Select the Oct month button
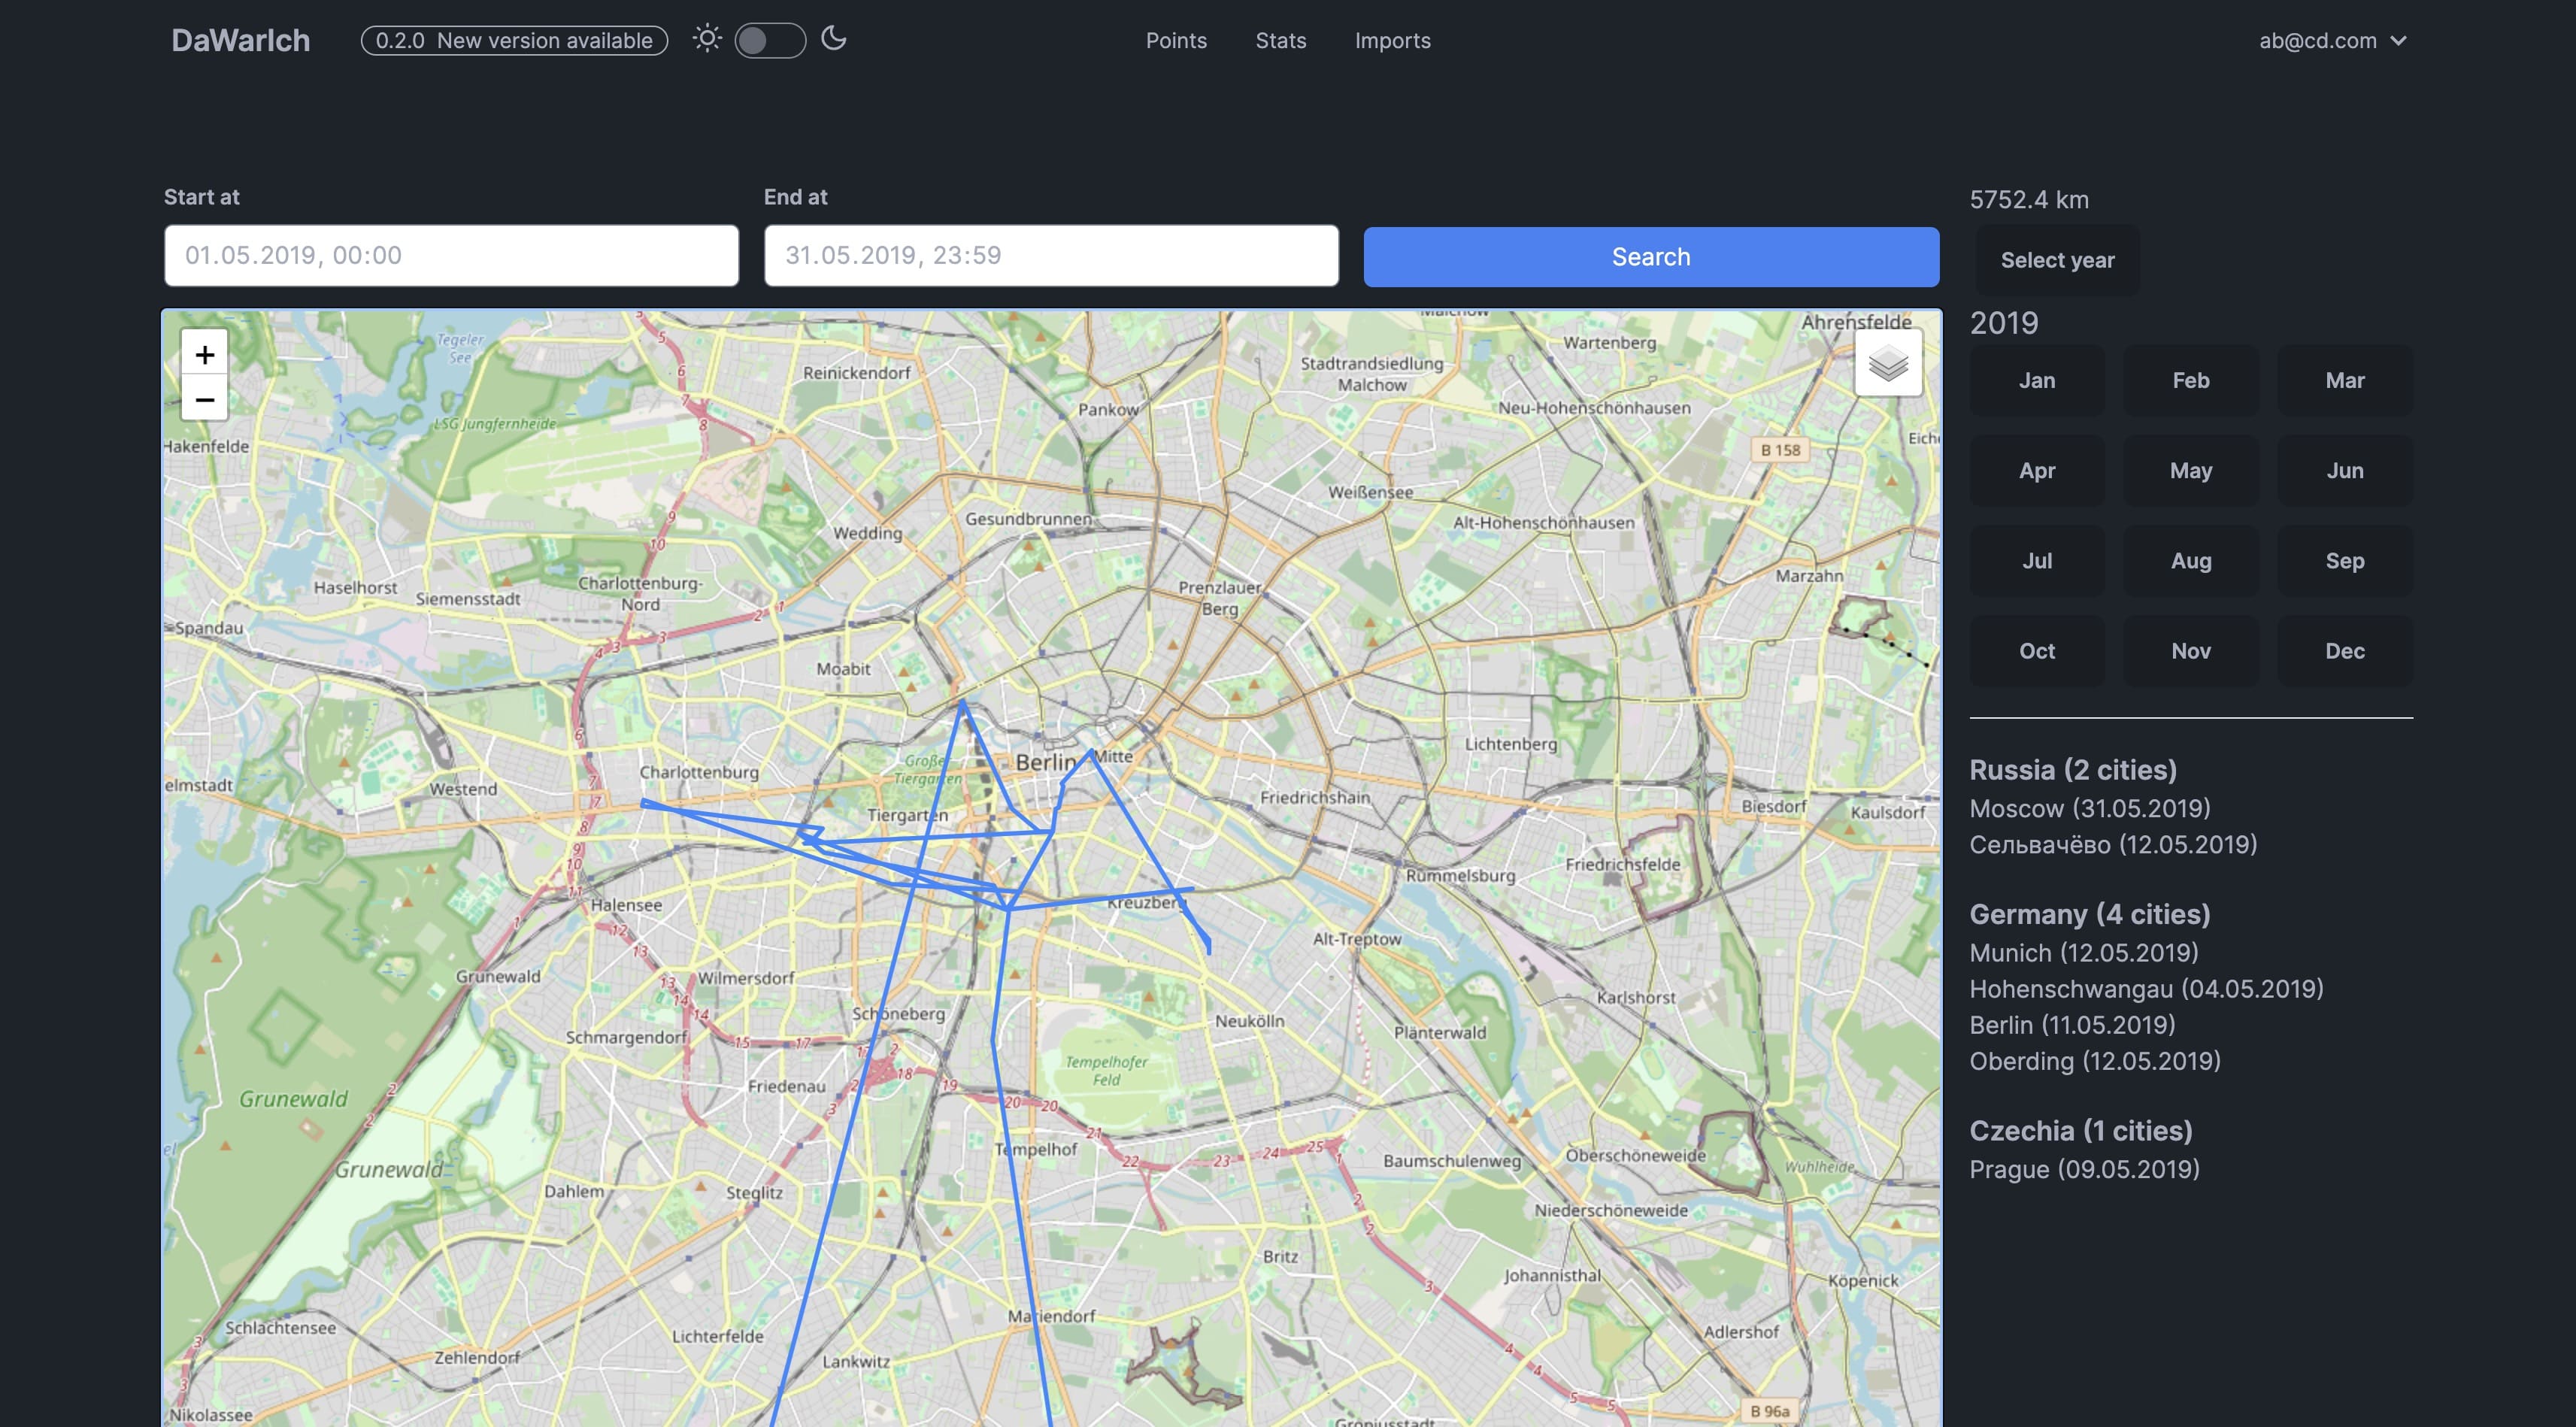2576x1427 pixels. tap(2036, 651)
